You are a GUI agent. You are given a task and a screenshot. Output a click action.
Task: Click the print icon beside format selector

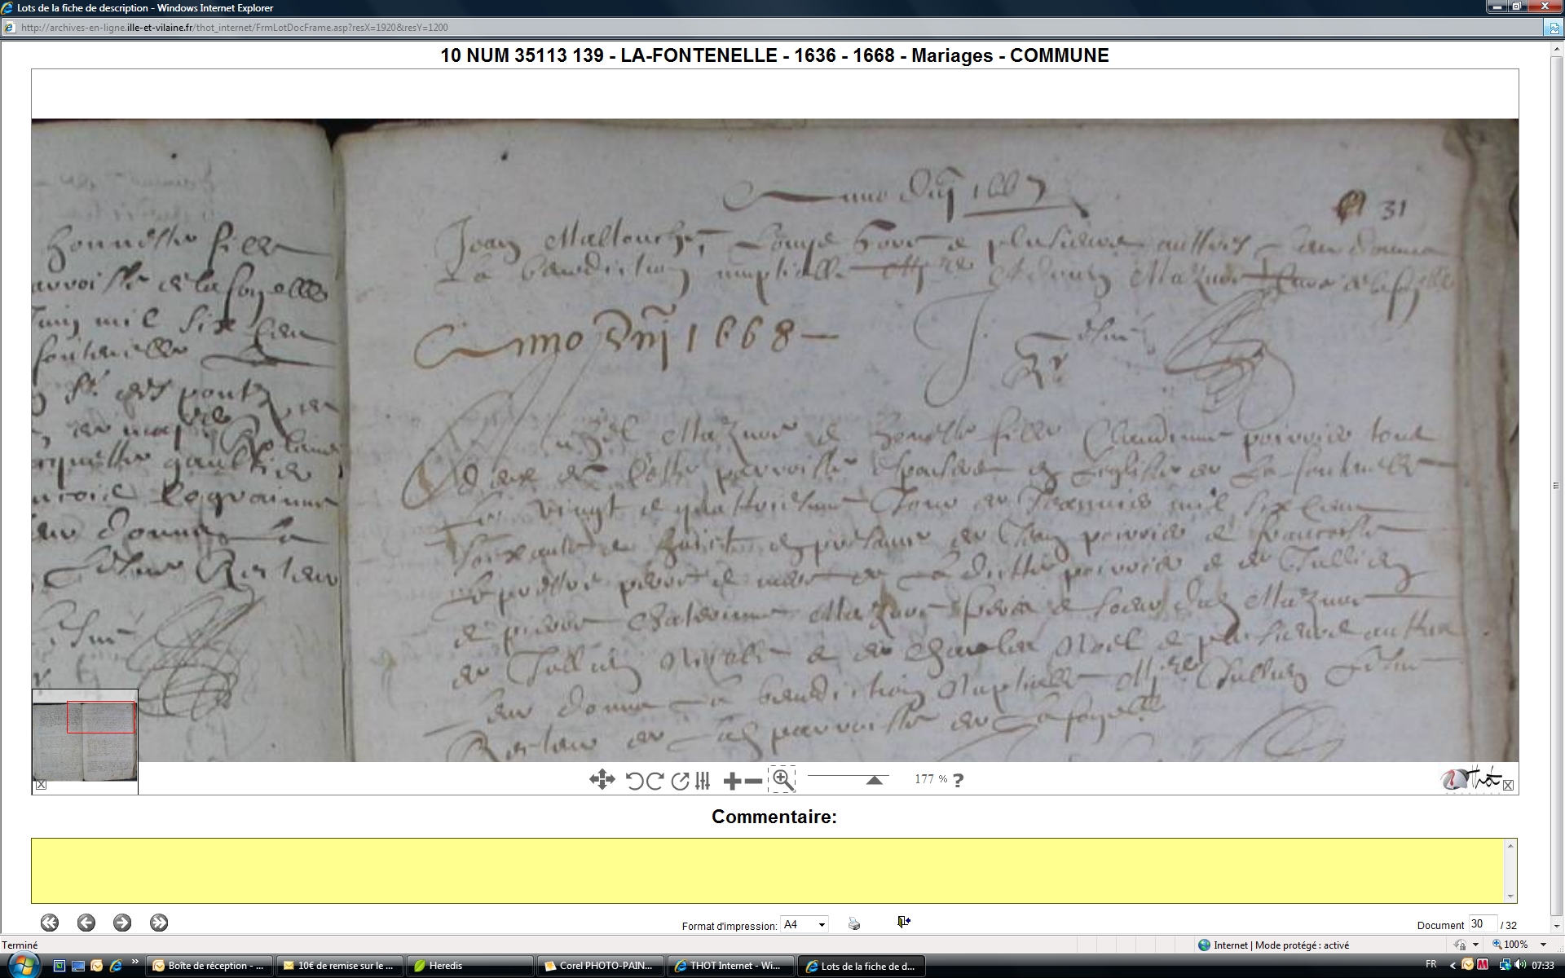pos(853,923)
